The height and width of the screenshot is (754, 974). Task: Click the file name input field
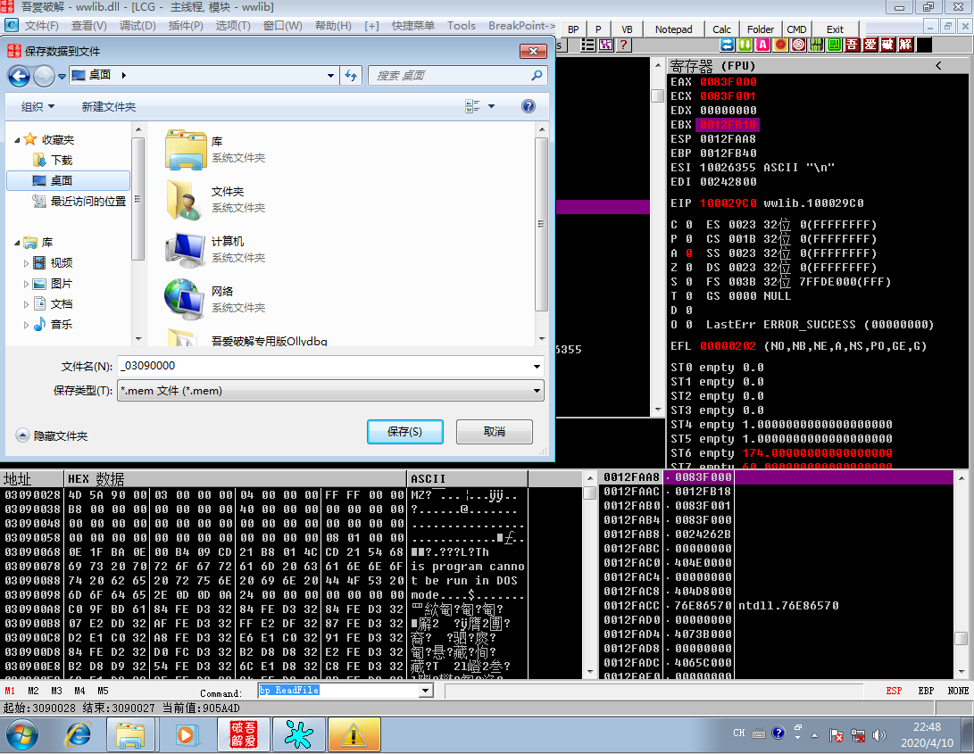(326, 366)
